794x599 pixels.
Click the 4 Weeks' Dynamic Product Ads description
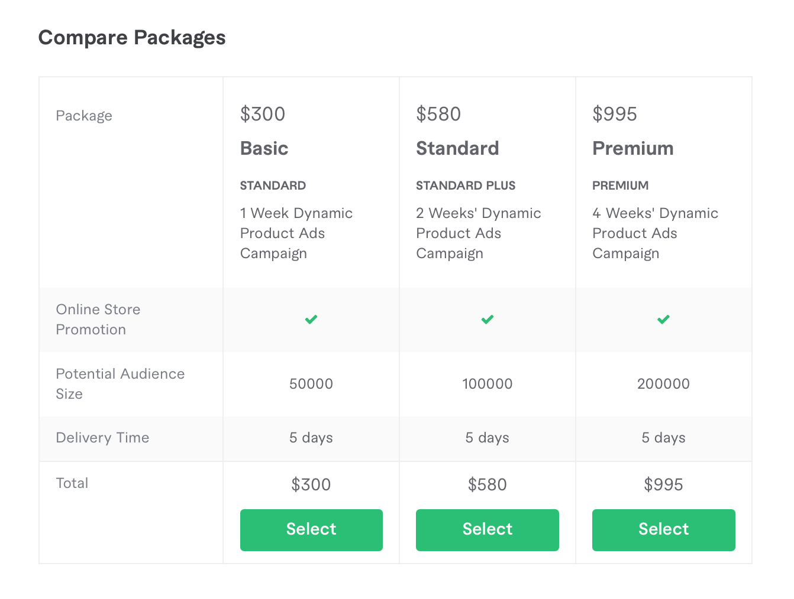[655, 233]
